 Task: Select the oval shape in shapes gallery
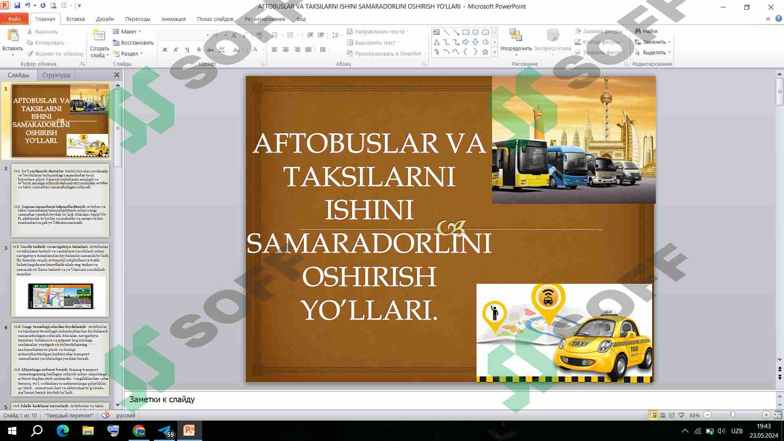[476, 32]
